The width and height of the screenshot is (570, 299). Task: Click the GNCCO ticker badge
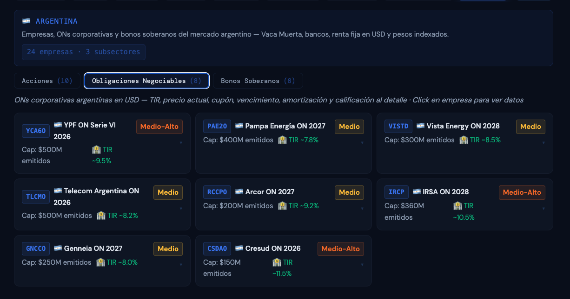tap(36, 248)
